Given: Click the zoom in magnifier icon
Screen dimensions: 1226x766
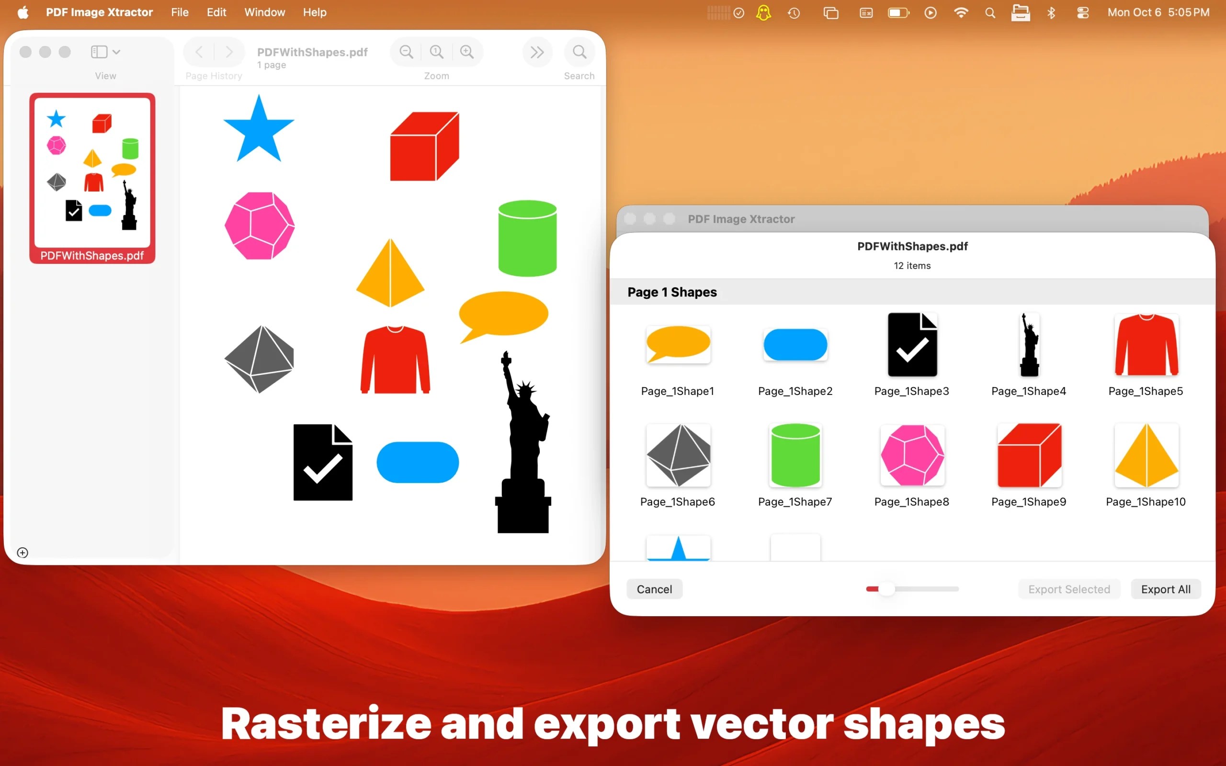Looking at the screenshot, I should 466,51.
